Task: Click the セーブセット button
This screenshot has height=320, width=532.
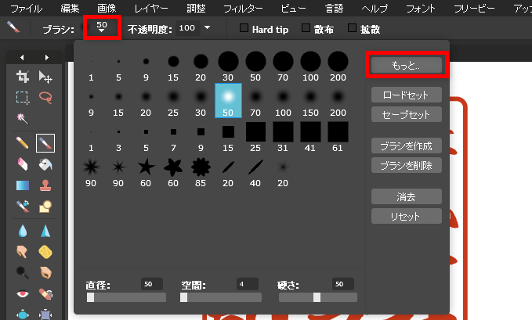Action: (x=407, y=114)
